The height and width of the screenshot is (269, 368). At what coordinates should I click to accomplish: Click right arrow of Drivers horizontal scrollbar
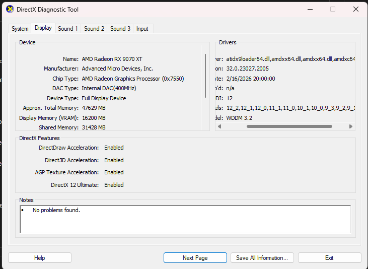(x=351, y=126)
